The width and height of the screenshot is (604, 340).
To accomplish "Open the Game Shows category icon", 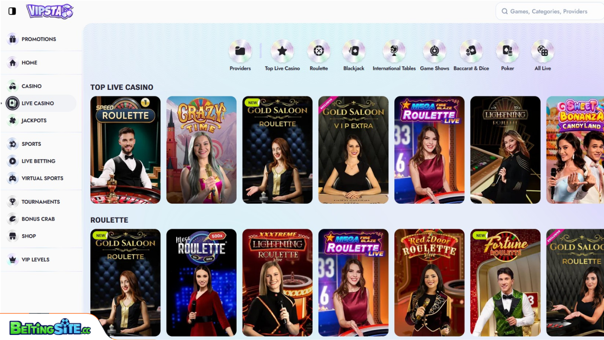I will pos(434,50).
